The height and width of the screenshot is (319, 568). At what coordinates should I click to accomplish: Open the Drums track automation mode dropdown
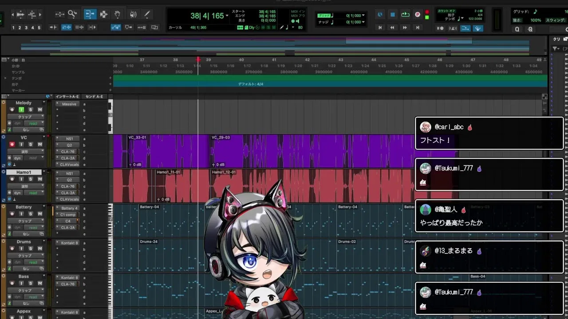pos(33,262)
